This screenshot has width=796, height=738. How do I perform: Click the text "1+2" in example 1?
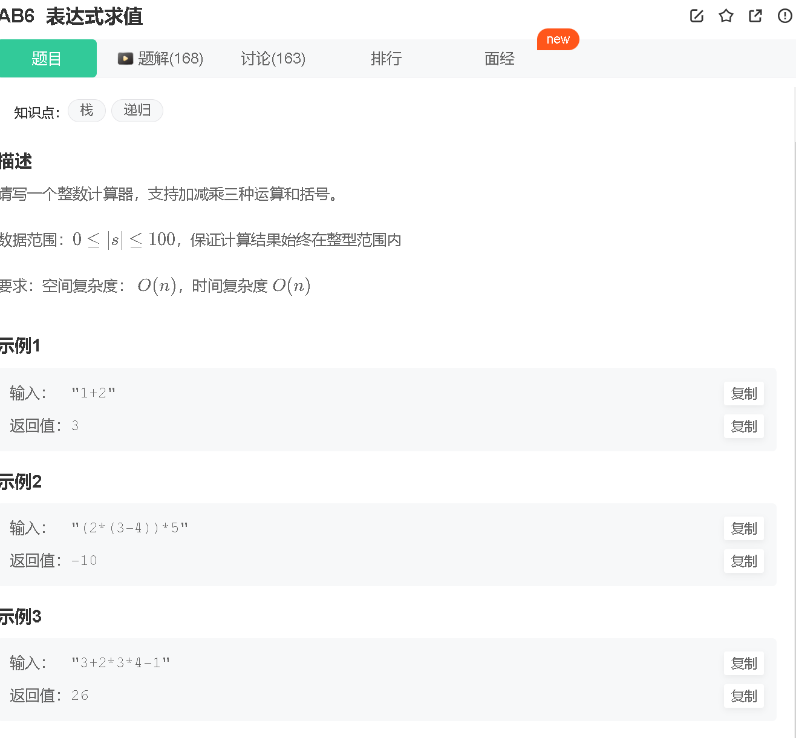tap(93, 393)
